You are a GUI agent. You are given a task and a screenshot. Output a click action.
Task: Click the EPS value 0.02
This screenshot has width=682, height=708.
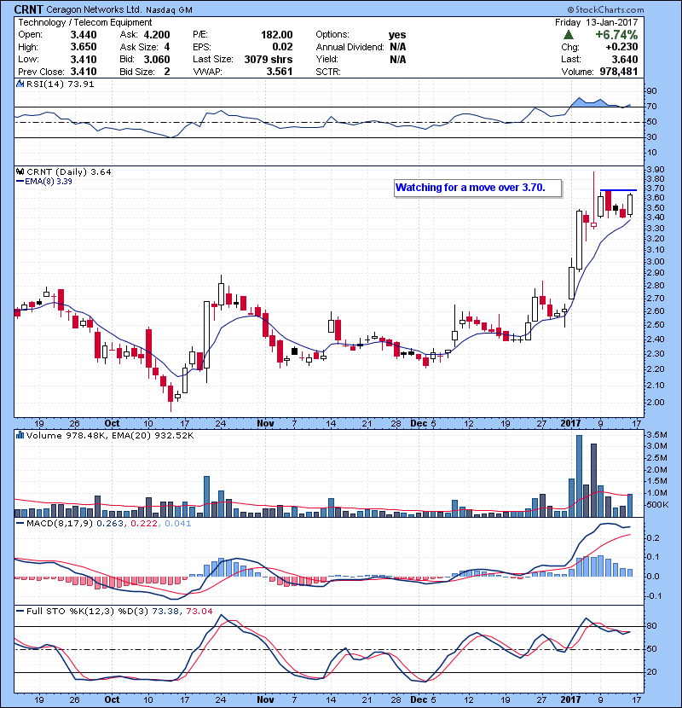click(x=282, y=47)
